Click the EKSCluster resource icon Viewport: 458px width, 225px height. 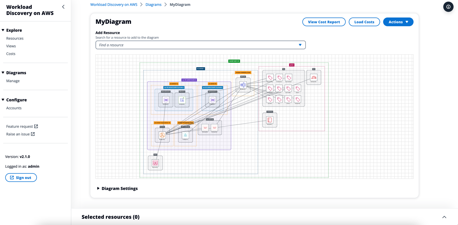click(x=243, y=85)
